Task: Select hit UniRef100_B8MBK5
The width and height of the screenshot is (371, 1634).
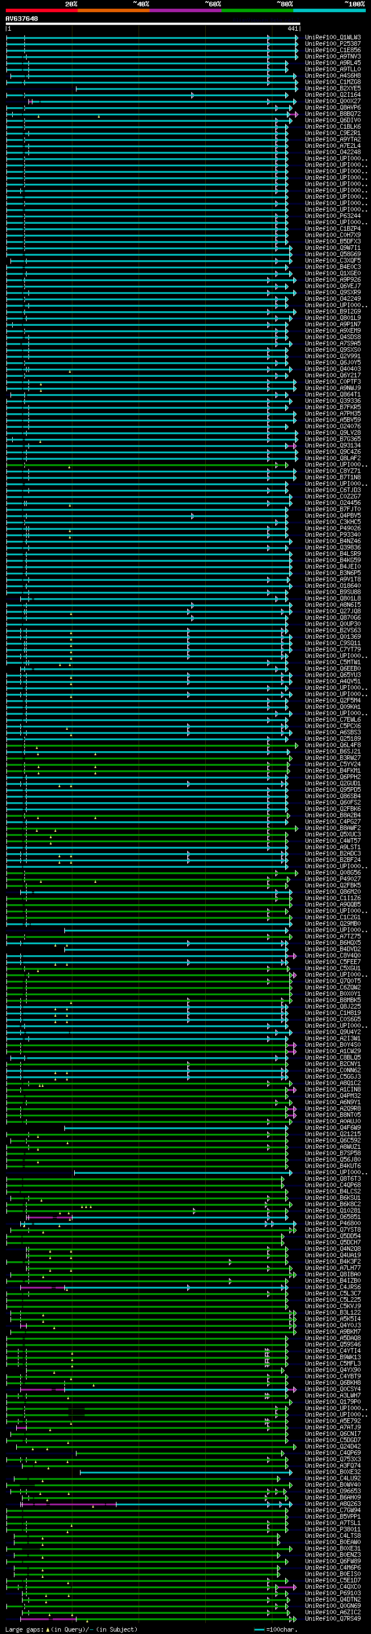Action: point(333,1000)
